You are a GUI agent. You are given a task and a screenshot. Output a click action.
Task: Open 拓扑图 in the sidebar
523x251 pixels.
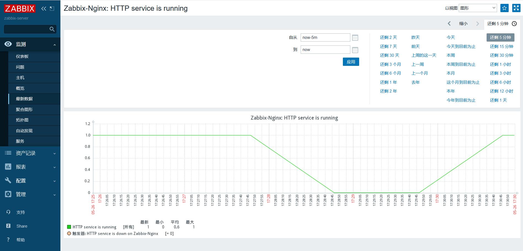click(34, 120)
